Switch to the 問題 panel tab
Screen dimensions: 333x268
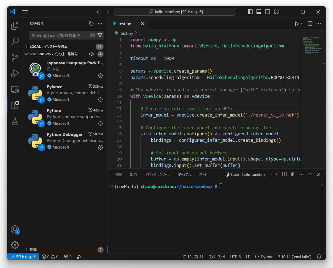tap(118, 174)
